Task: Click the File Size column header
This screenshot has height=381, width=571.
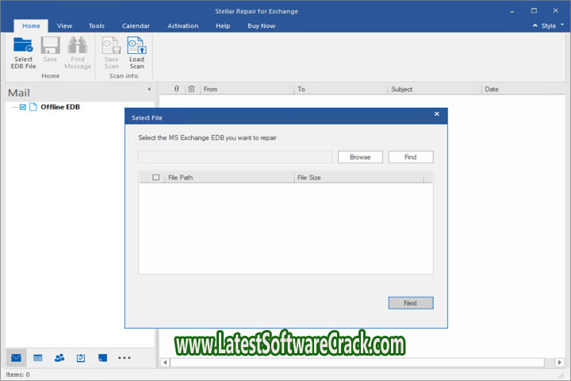Action: click(x=358, y=178)
